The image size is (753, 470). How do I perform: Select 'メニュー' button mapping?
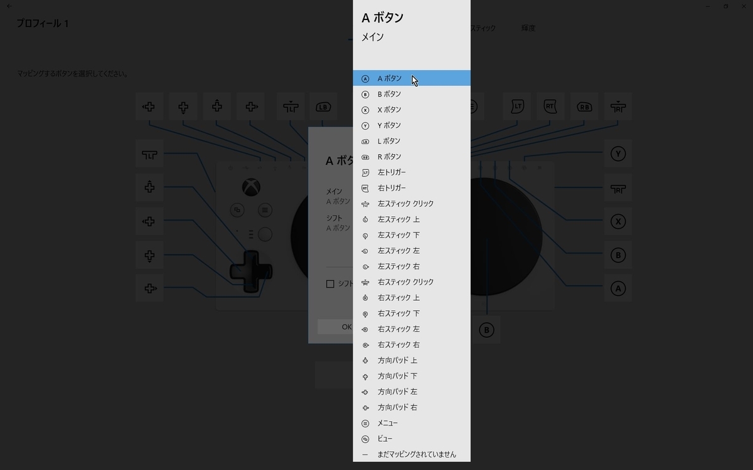coord(412,423)
